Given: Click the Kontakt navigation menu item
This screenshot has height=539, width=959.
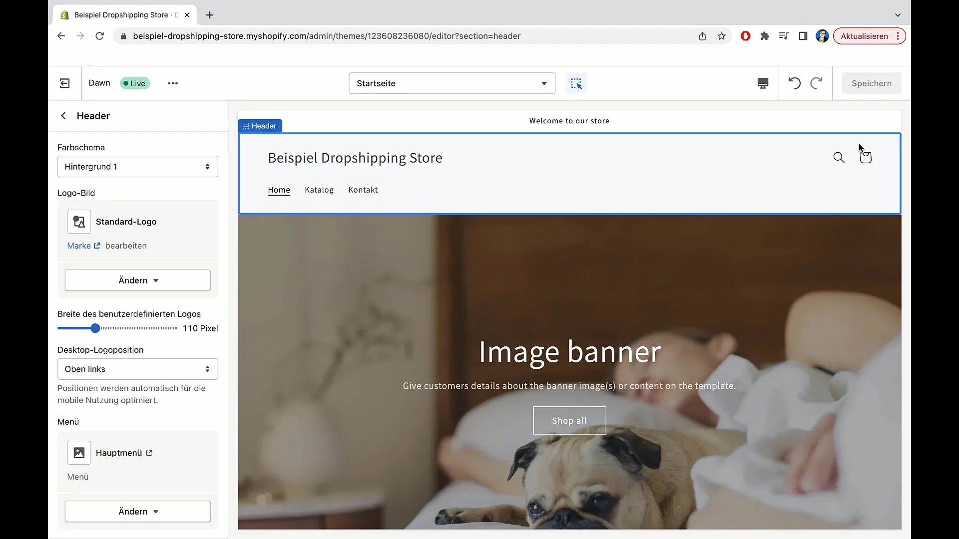Looking at the screenshot, I should [363, 190].
